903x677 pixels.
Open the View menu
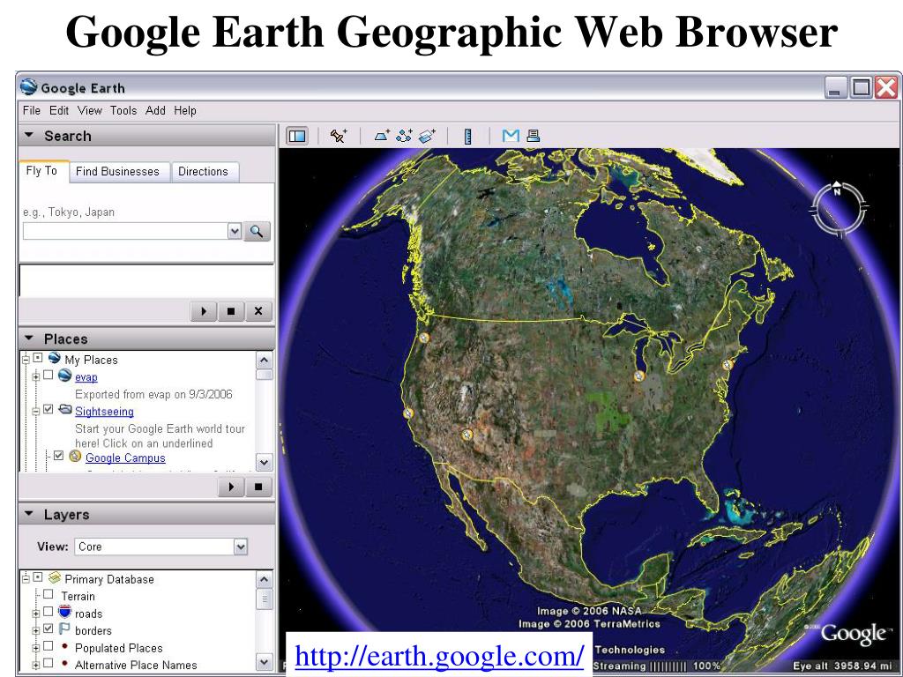tap(90, 110)
